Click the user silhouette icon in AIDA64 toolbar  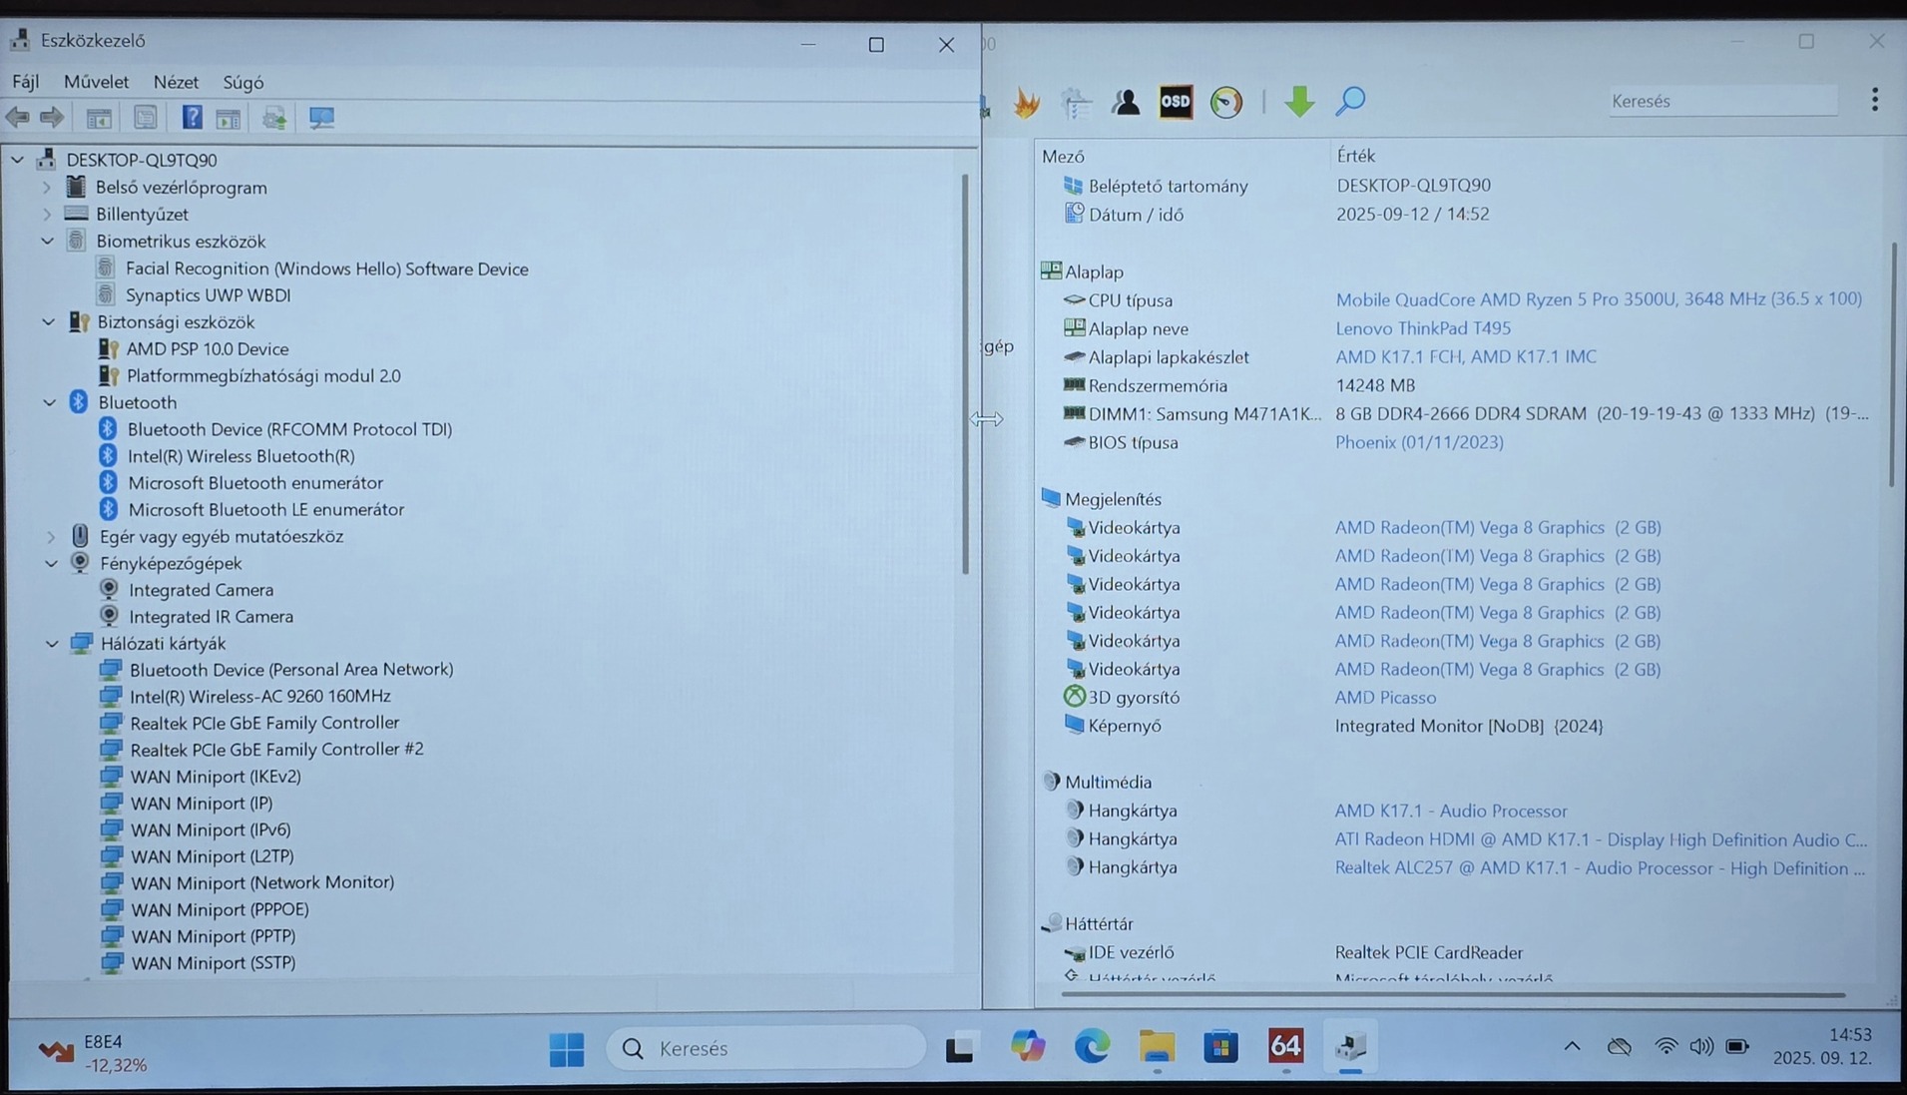coord(1126,102)
